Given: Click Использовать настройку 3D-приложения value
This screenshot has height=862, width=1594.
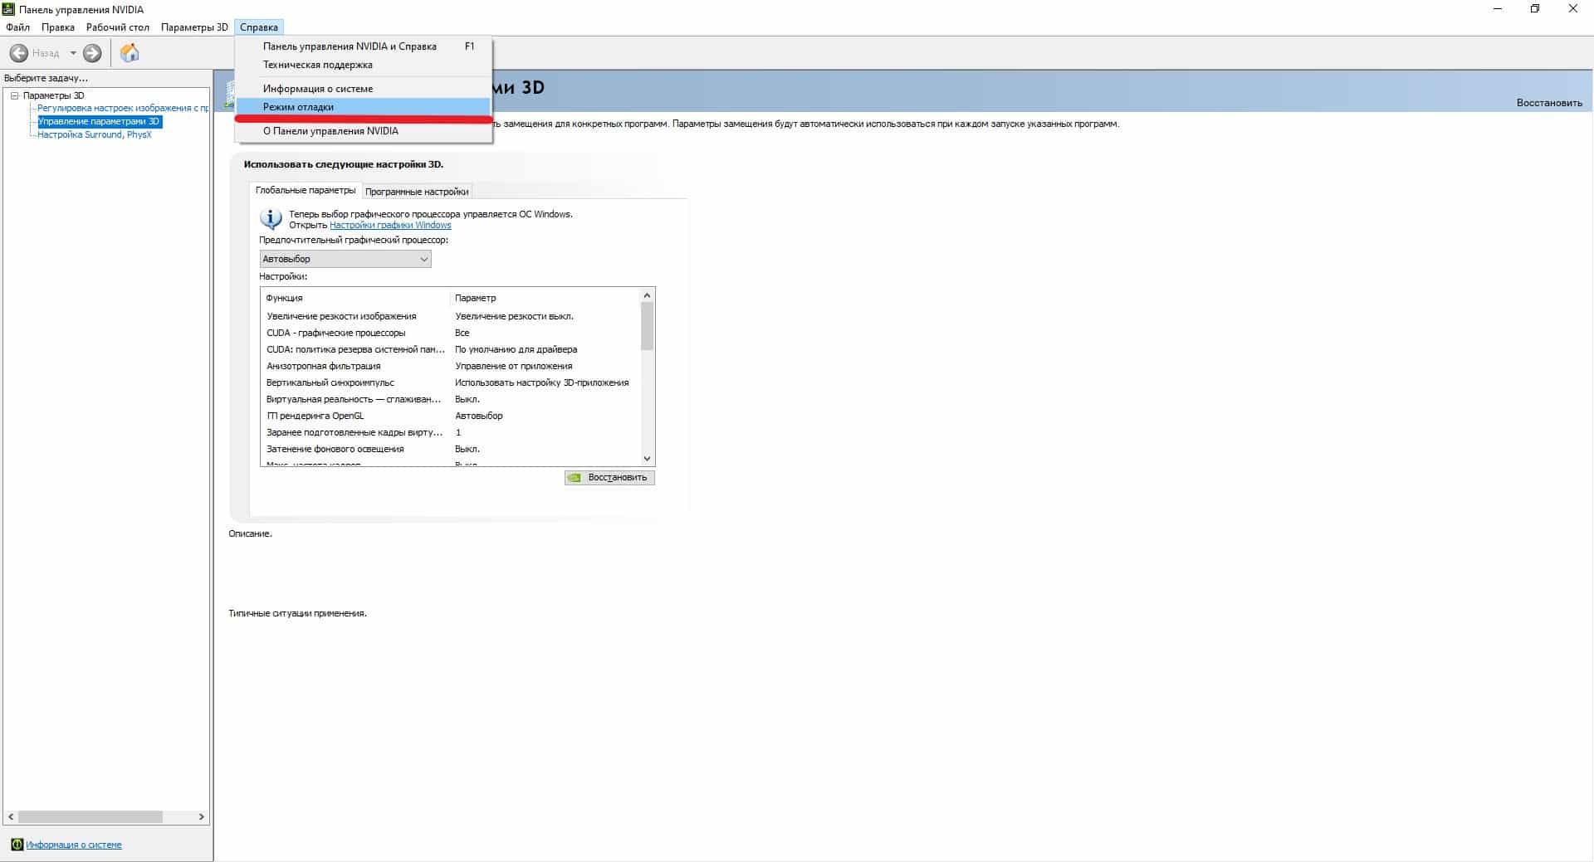Looking at the screenshot, I should 542,382.
